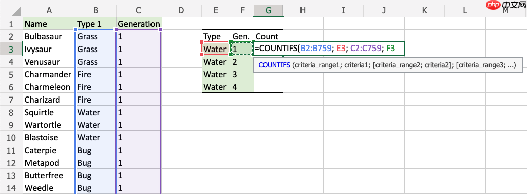This screenshot has width=527, height=194.
Task: Select the Squirtle cell
Action: point(49,112)
